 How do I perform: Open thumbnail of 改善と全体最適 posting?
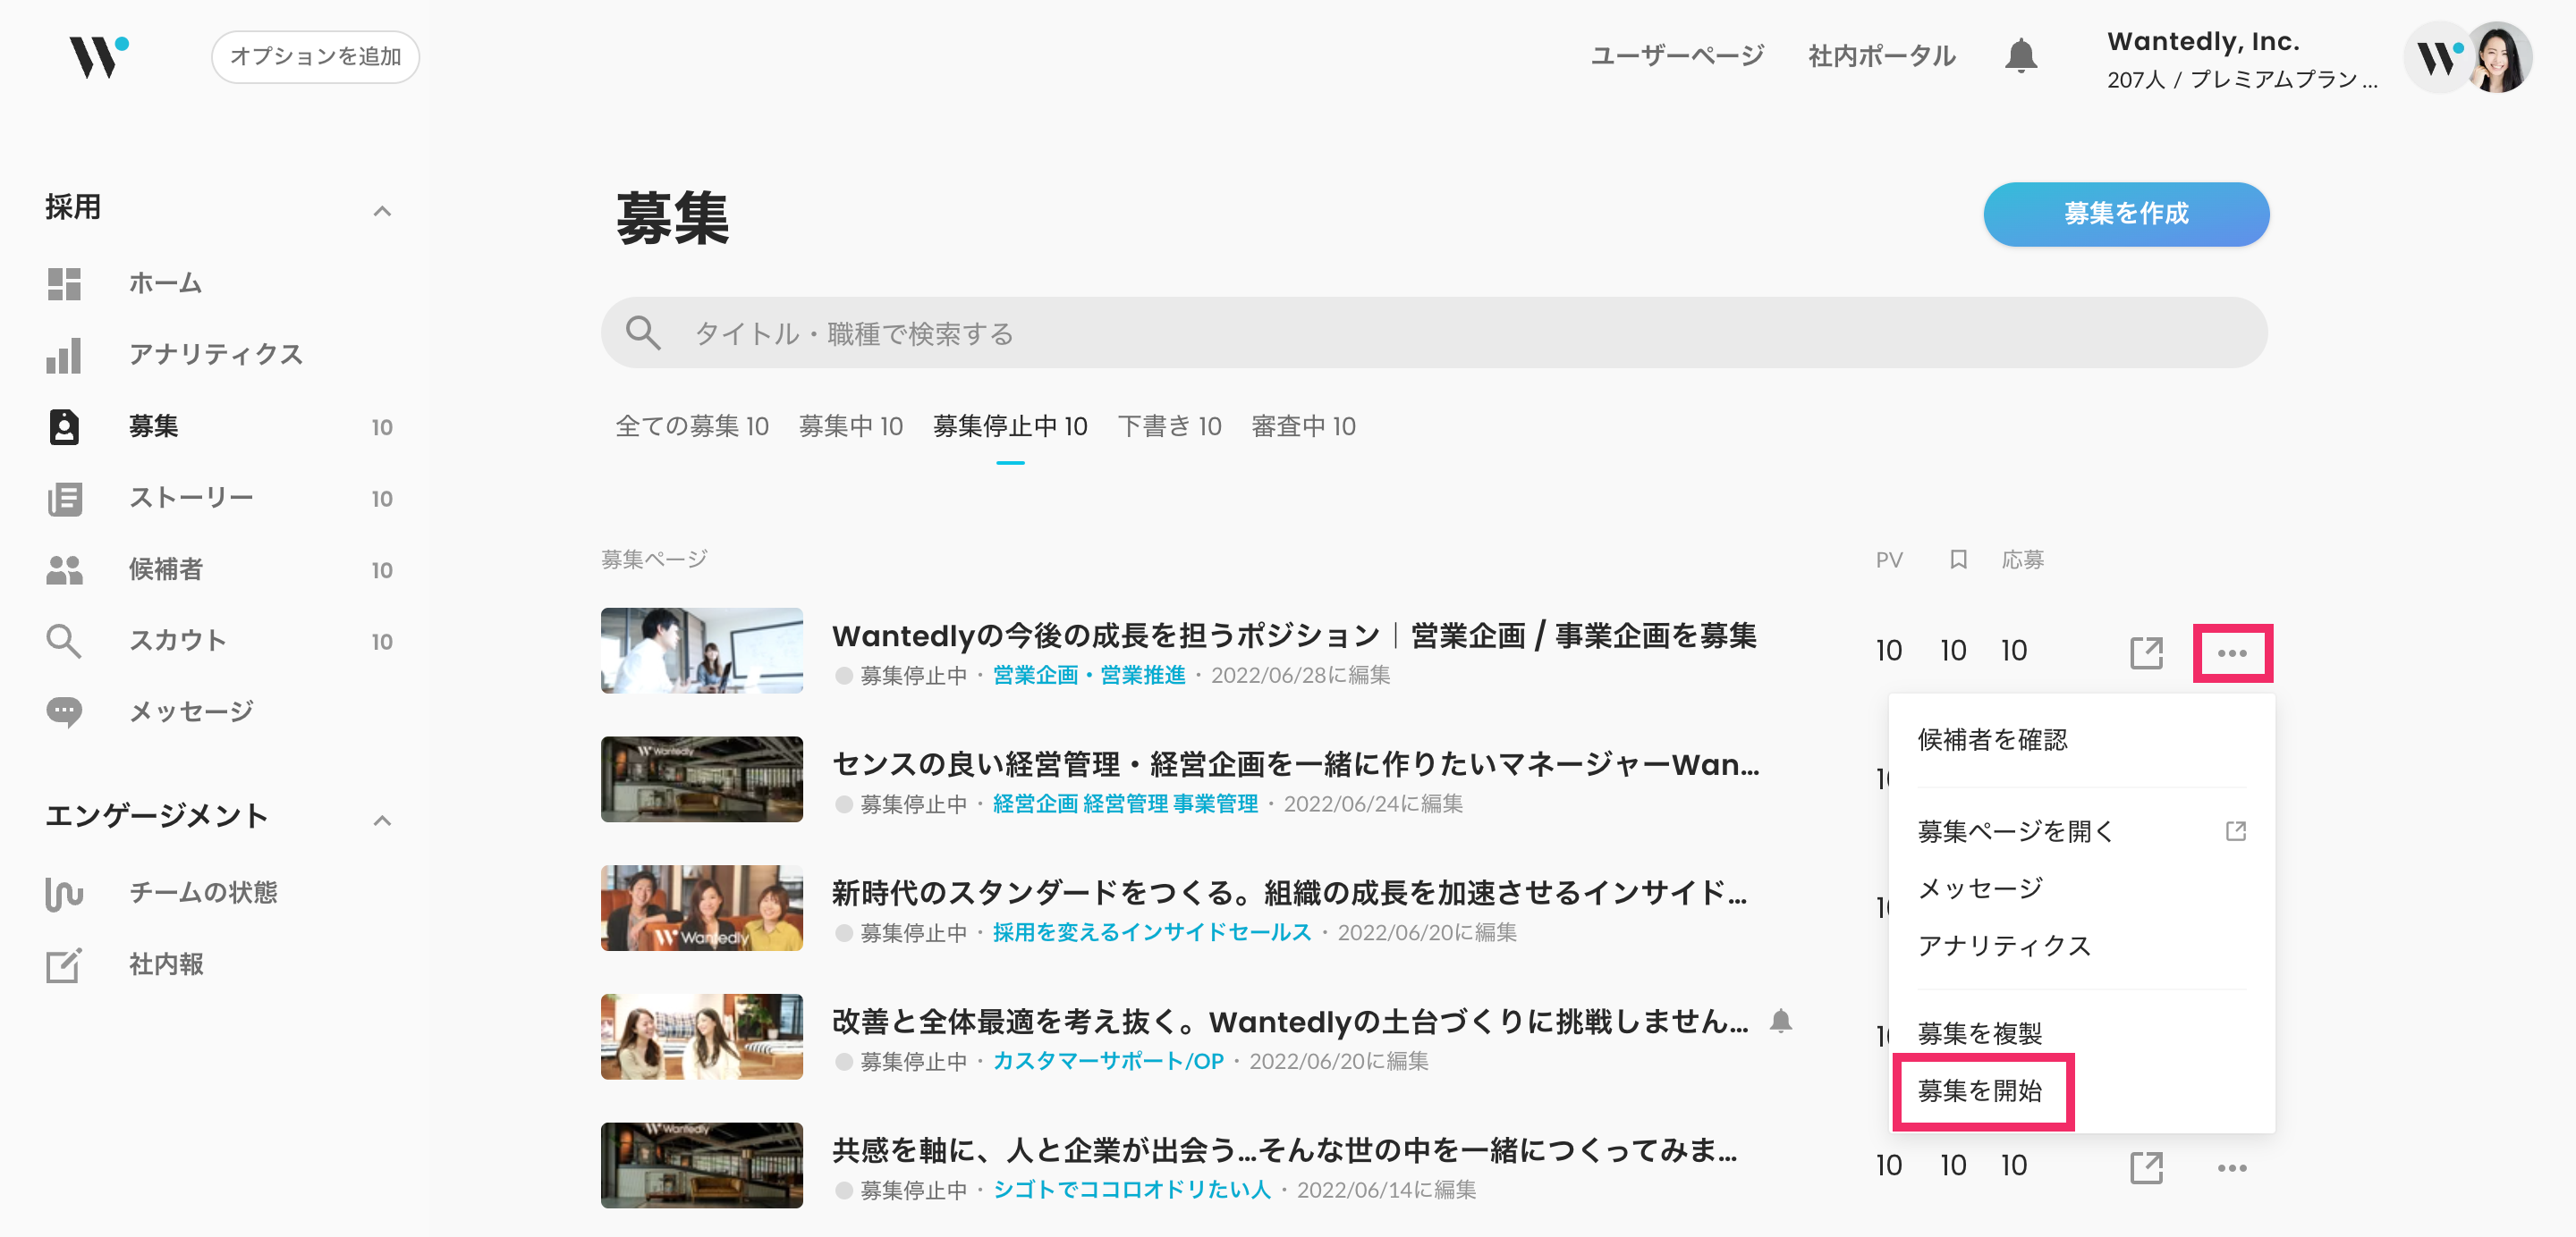pyautogui.click(x=702, y=1036)
